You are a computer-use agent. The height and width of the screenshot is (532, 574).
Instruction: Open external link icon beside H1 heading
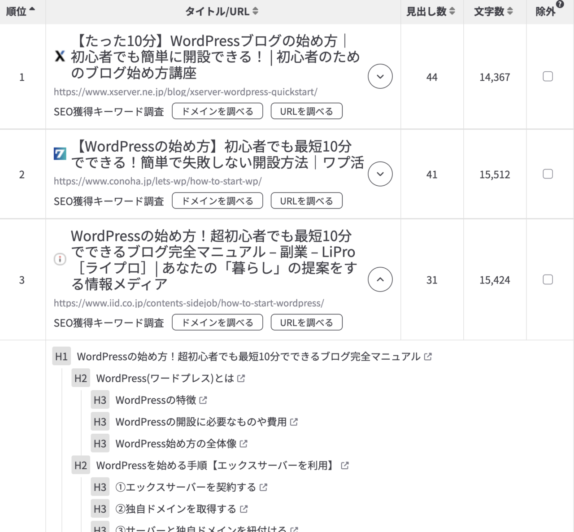pos(428,357)
